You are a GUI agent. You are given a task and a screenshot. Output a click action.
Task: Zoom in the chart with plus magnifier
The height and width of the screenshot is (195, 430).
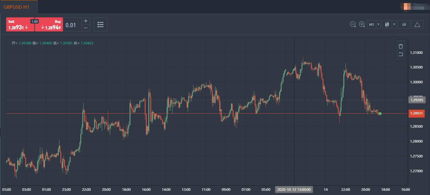pos(362,24)
